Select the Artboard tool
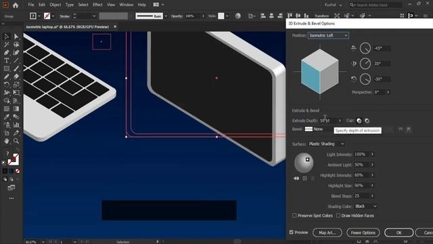The height and width of the screenshot is (244, 433). tap(7, 133)
